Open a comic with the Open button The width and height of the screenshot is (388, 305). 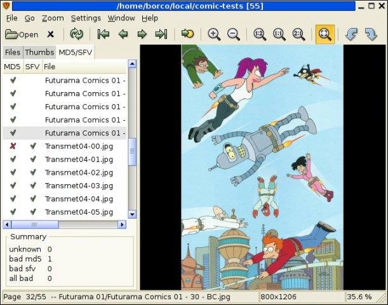pos(22,34)
